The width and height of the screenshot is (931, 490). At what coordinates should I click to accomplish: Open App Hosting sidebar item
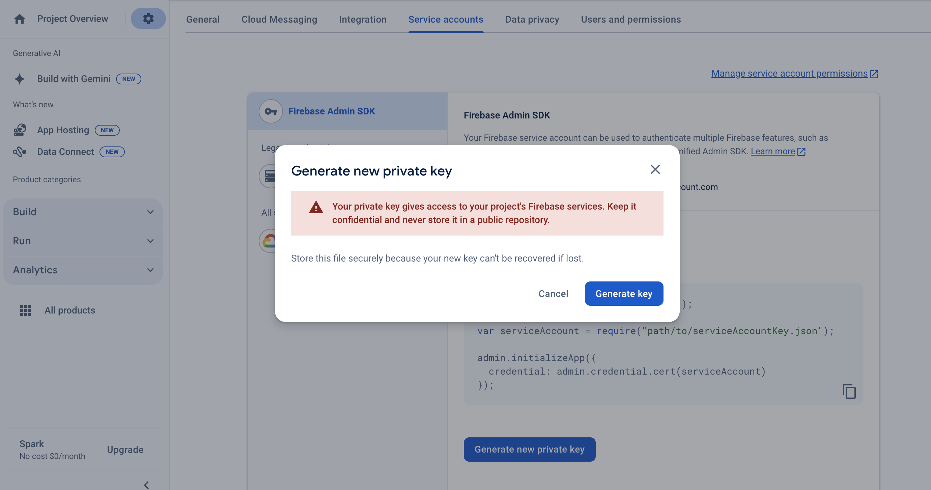point(63,130)
